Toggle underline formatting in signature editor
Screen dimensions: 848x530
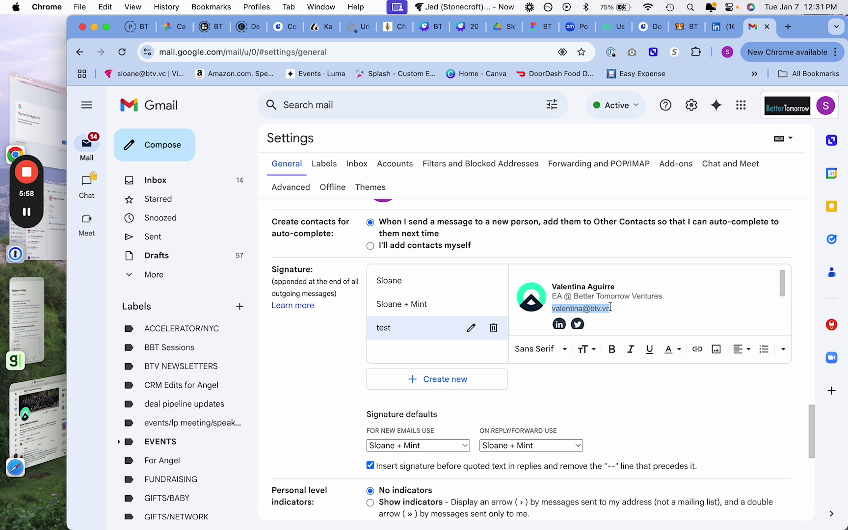click(x=649, y=349)
